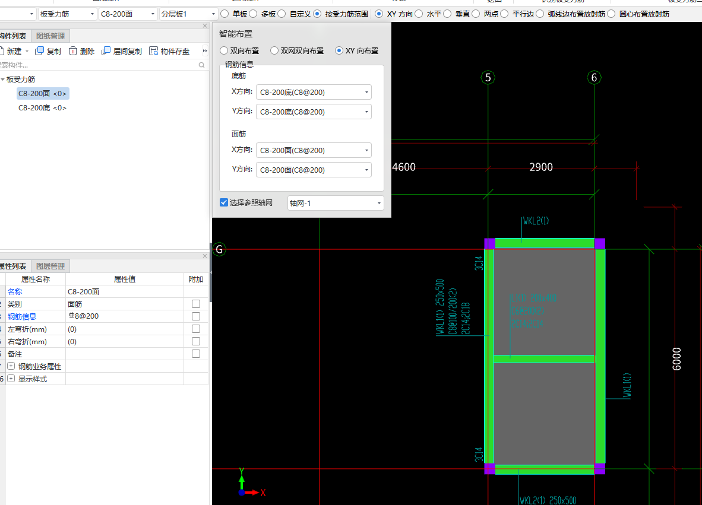Toggle 附加 checkbox for 类别 row
Image resolution: width=702 pixels, height=505 pixels.
coord(195,304)
